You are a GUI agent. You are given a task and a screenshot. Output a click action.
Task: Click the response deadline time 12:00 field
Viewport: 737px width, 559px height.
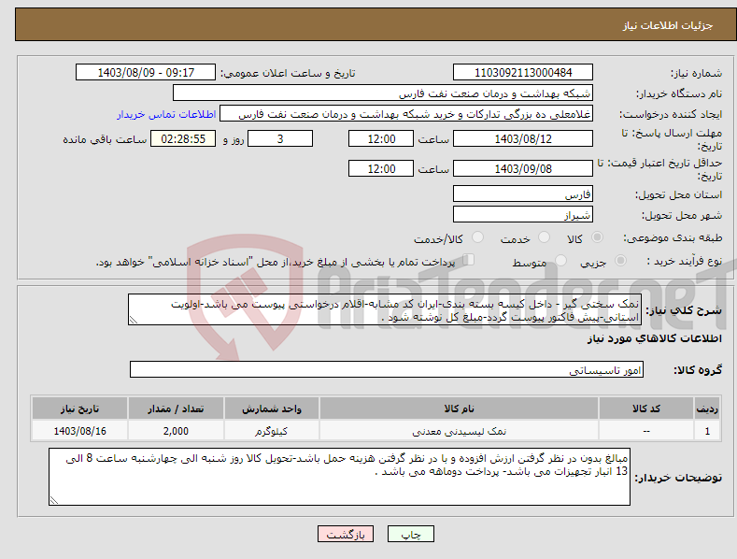tap(381, 138)
